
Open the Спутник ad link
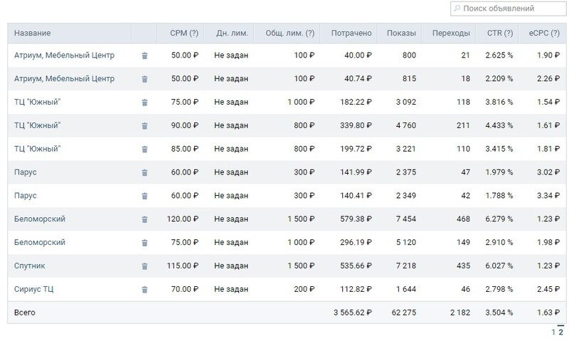click(x=29, y=266)
